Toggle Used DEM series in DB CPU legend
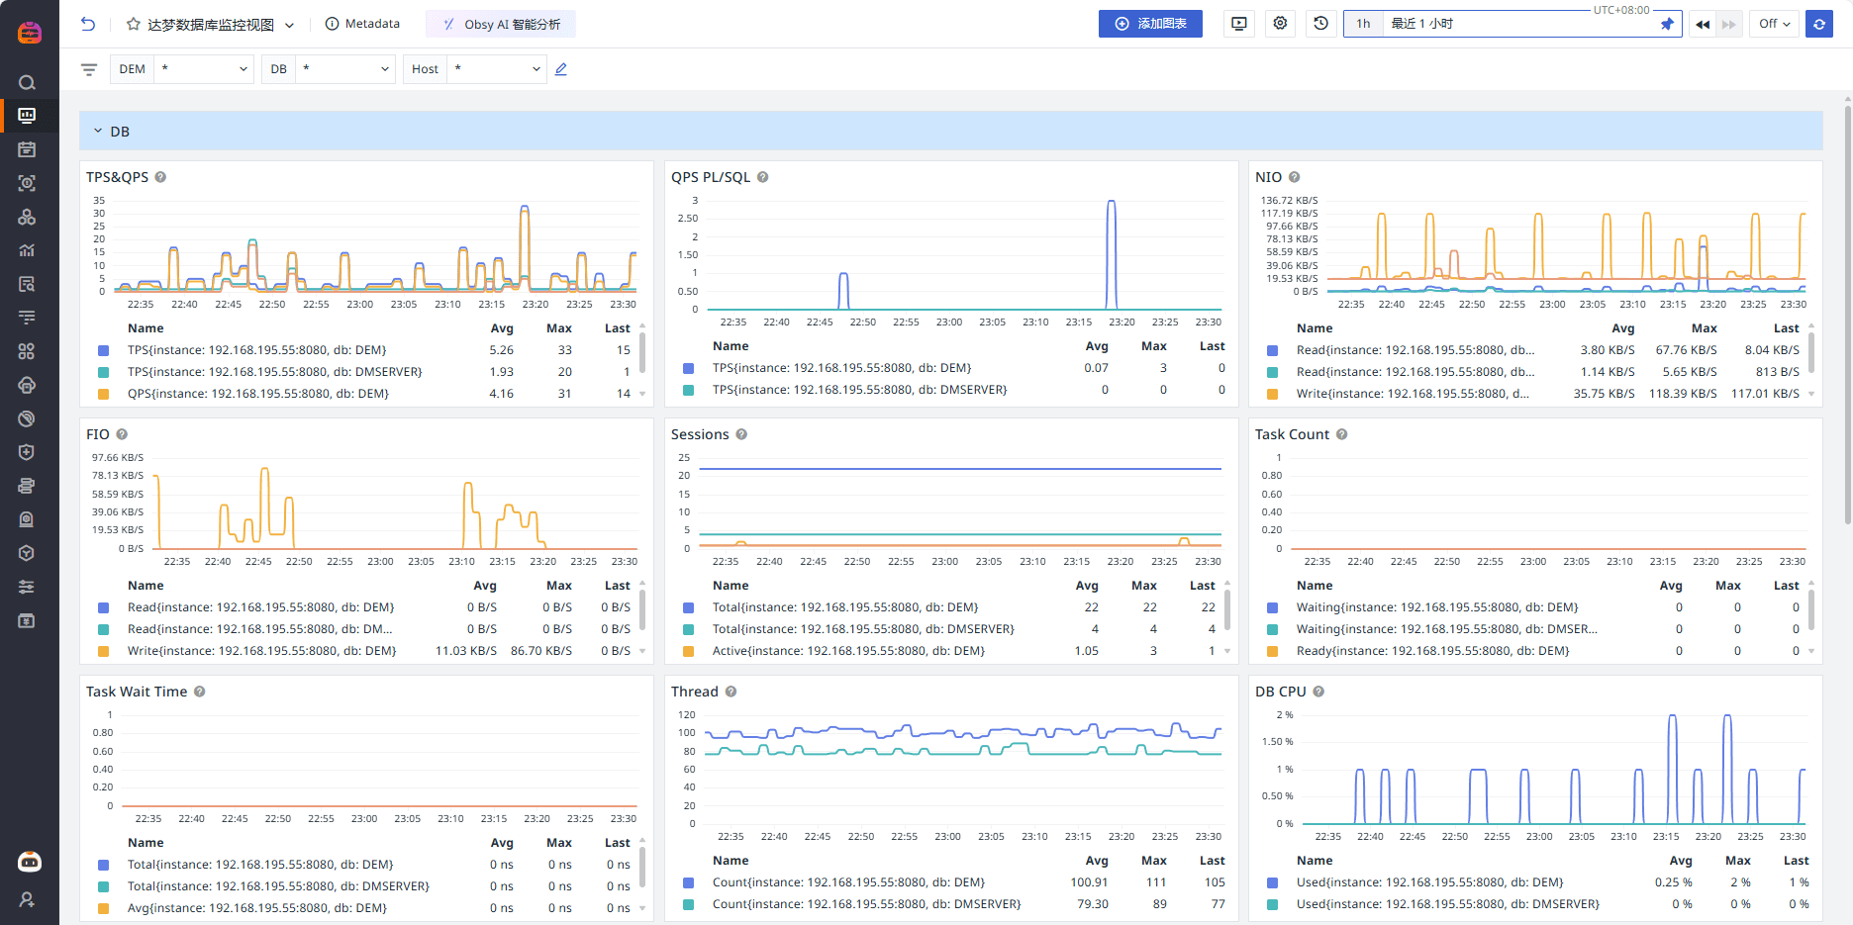 [1429, 882]
